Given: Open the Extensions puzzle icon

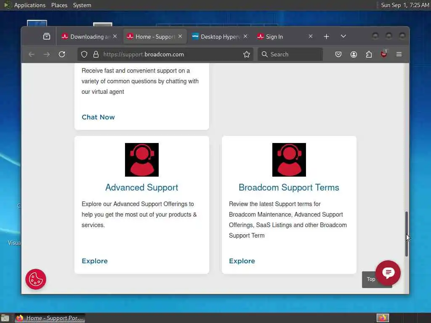Looking at the screenshot, I should click(369, 54).
